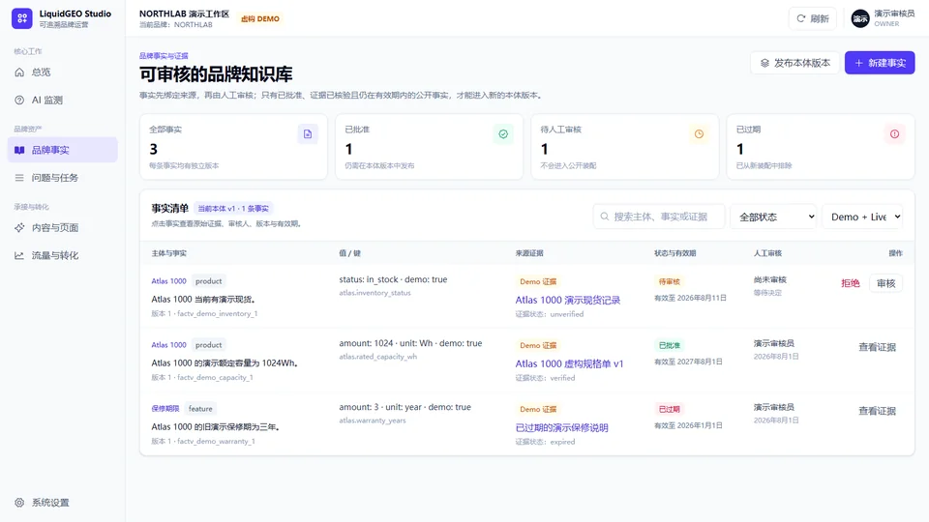This screenshot has height=522, width=929.
Task: Click the 全部事实 summary card
Action: tap(233, 147)
